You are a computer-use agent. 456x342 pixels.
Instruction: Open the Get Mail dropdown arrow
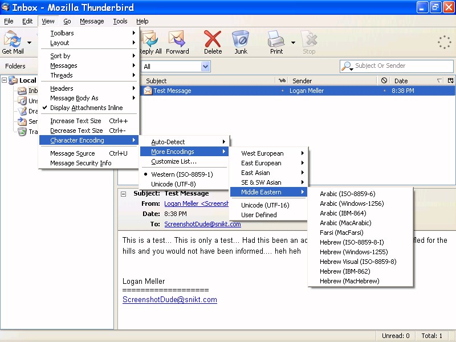pyautogui.click(x=30, y=42)
